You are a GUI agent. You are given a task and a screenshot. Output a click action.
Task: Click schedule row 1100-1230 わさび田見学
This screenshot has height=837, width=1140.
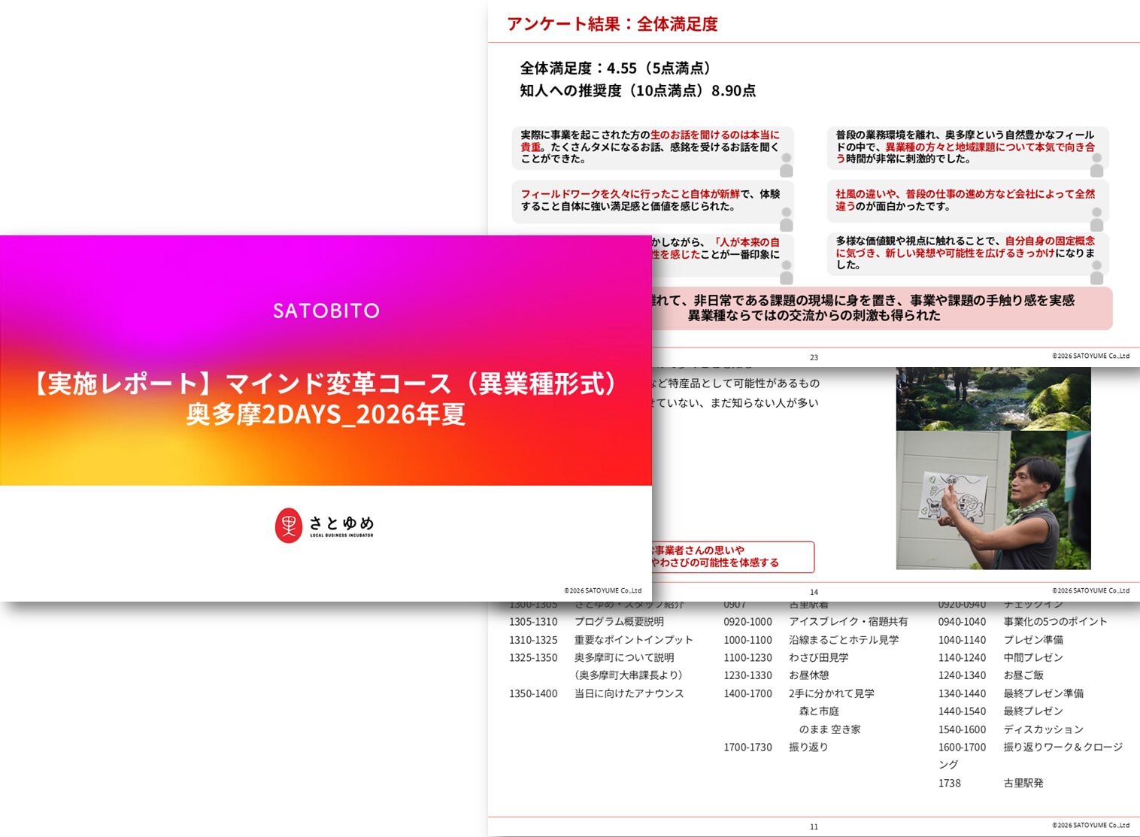pos(787,658)
